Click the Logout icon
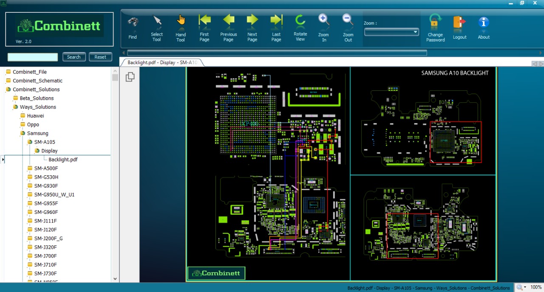Viewport: 544px width, 292px height. pos(459,28)
